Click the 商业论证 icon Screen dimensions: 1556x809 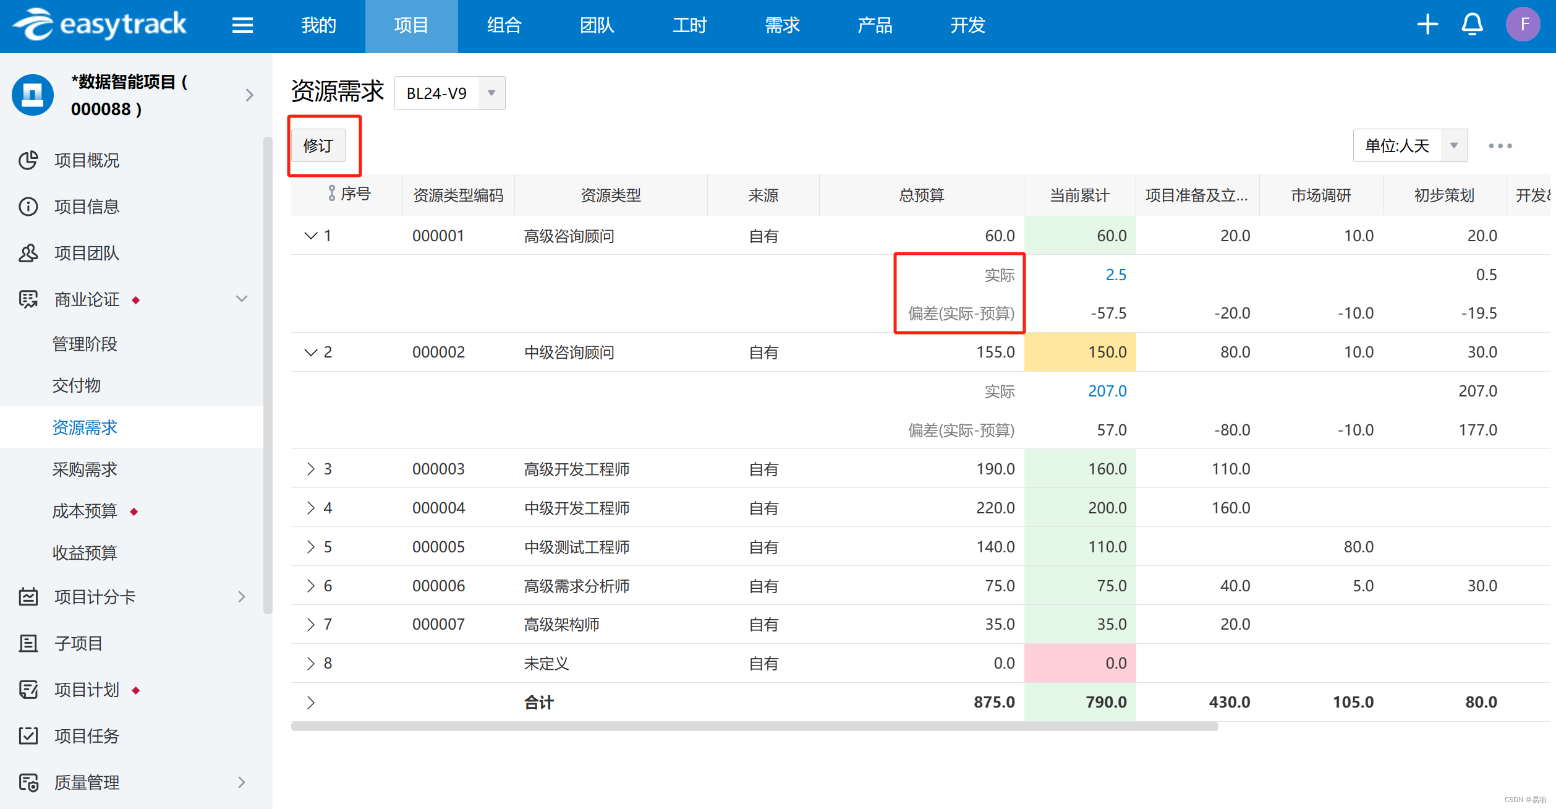[28, 299]
